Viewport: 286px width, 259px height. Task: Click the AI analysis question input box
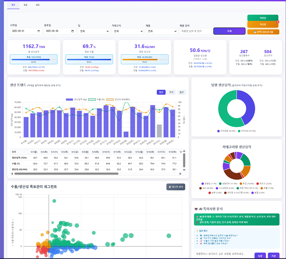point(223,254)
